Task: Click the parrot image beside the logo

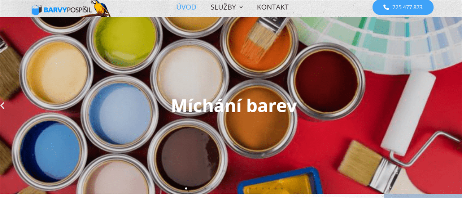Action: pyautogui.click(x=102, y=9)
